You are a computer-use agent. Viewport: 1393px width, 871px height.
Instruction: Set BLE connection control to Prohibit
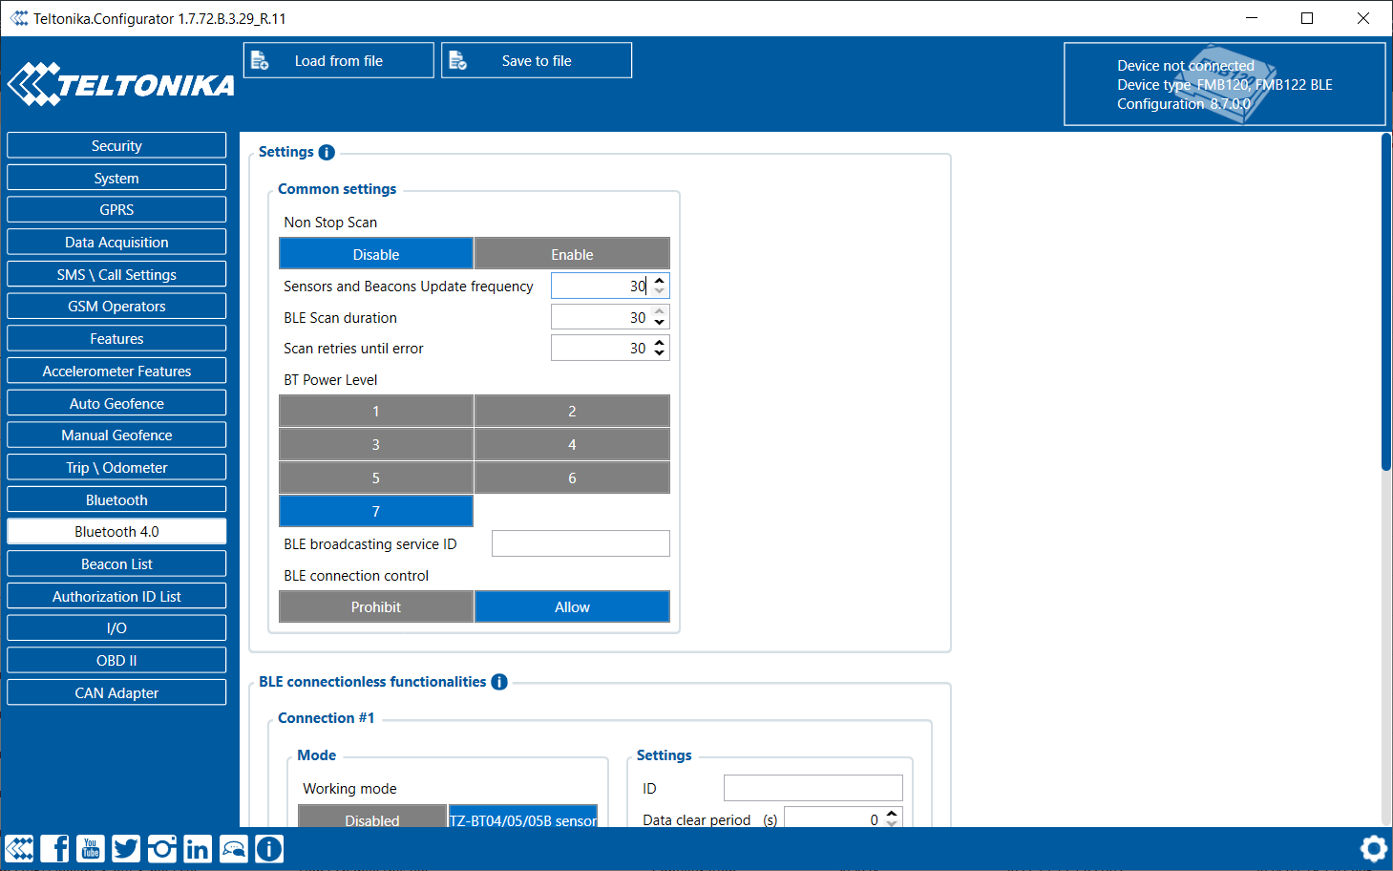pos(376,607)
